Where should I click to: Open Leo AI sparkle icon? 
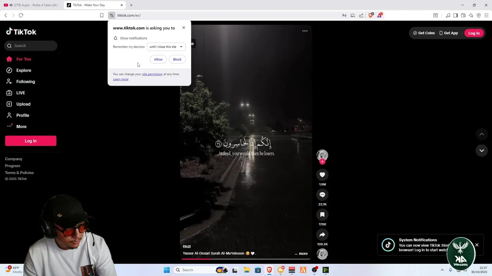click(471, 15)
